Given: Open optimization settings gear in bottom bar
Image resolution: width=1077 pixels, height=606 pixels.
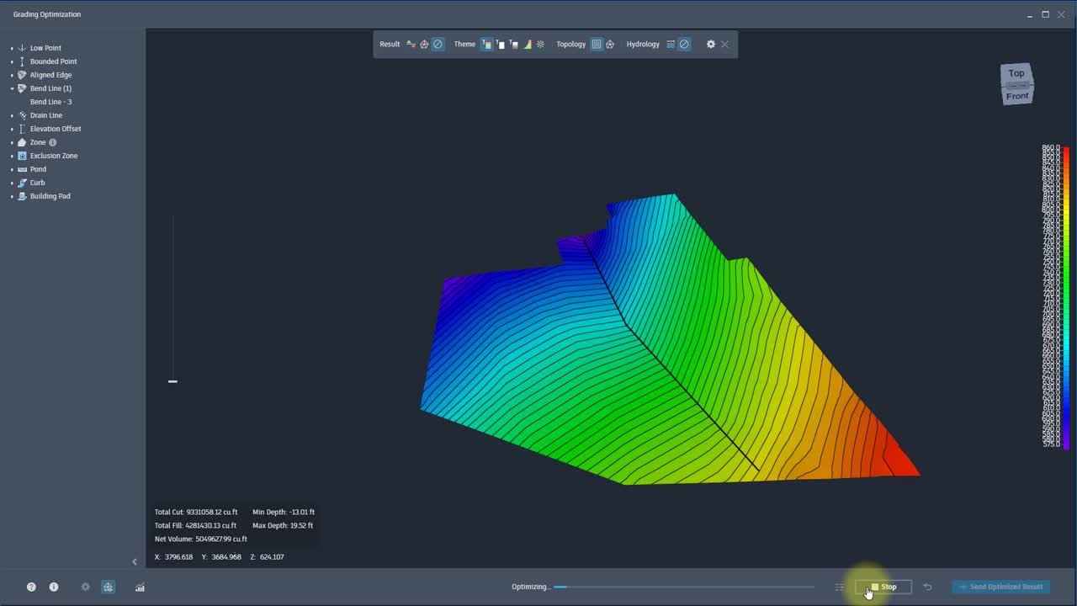Looking at the screenshot, I should (x=85, y=587).
